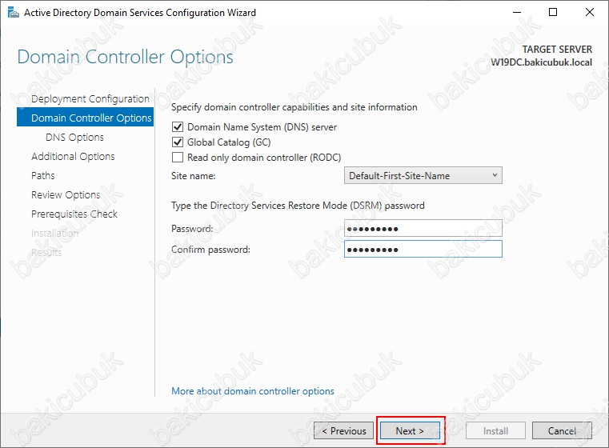Close the wizard window
The image size is (609, 448).
coord(590,13)
